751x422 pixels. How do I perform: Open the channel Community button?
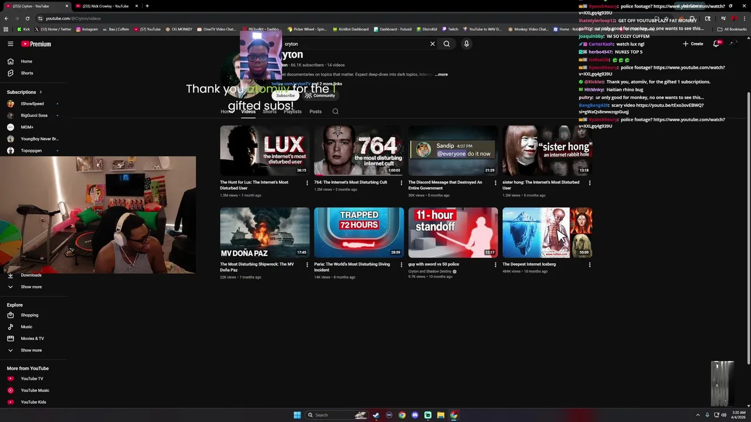click(320, 96)
